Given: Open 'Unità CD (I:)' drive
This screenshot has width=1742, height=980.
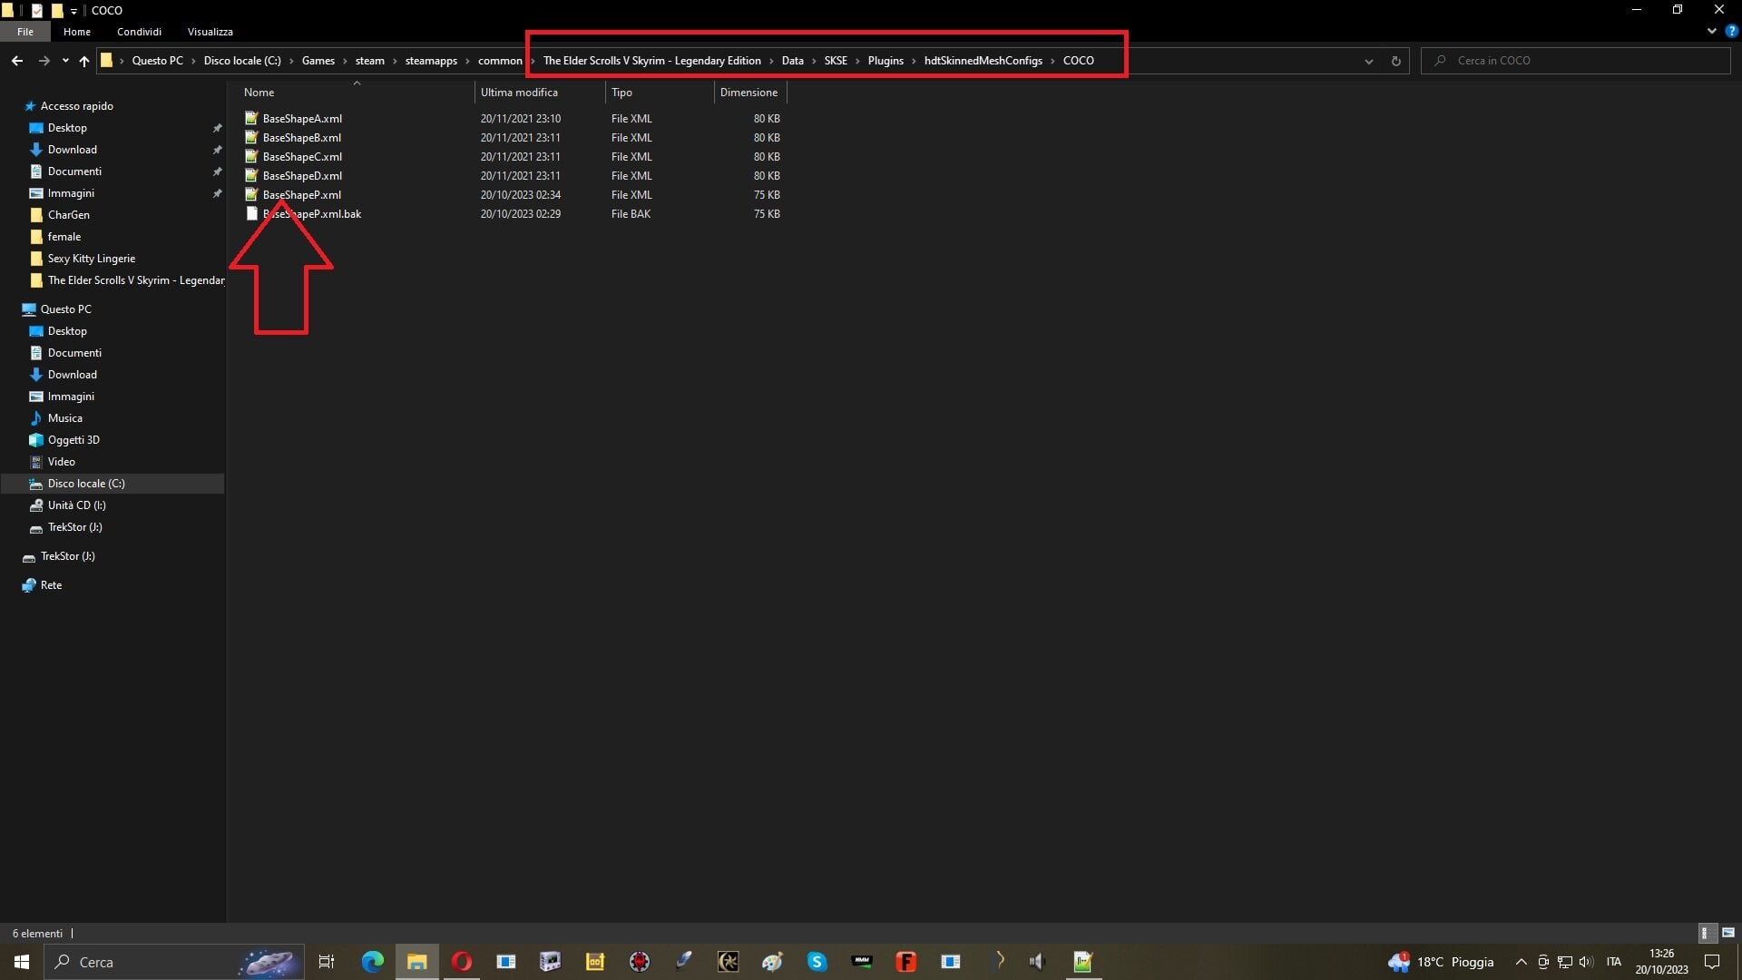Looking at the screenshot, I should (76, 505).
